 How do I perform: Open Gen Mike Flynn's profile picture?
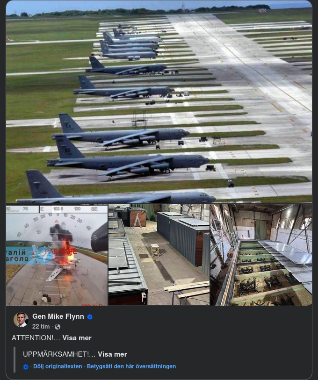[21, 320]
